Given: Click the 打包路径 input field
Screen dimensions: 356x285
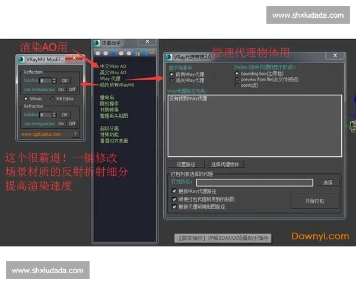Looking at the screenshot, I should tap(255, 182).
